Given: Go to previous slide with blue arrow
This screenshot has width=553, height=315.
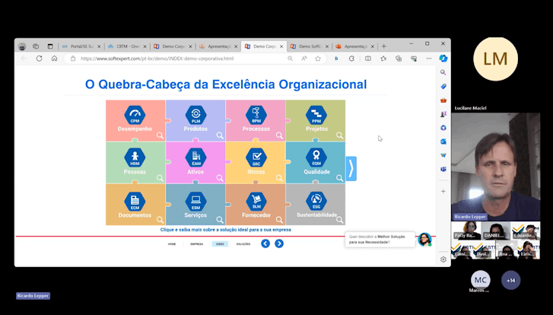Looking at the screenshot, I should [265, 243].
